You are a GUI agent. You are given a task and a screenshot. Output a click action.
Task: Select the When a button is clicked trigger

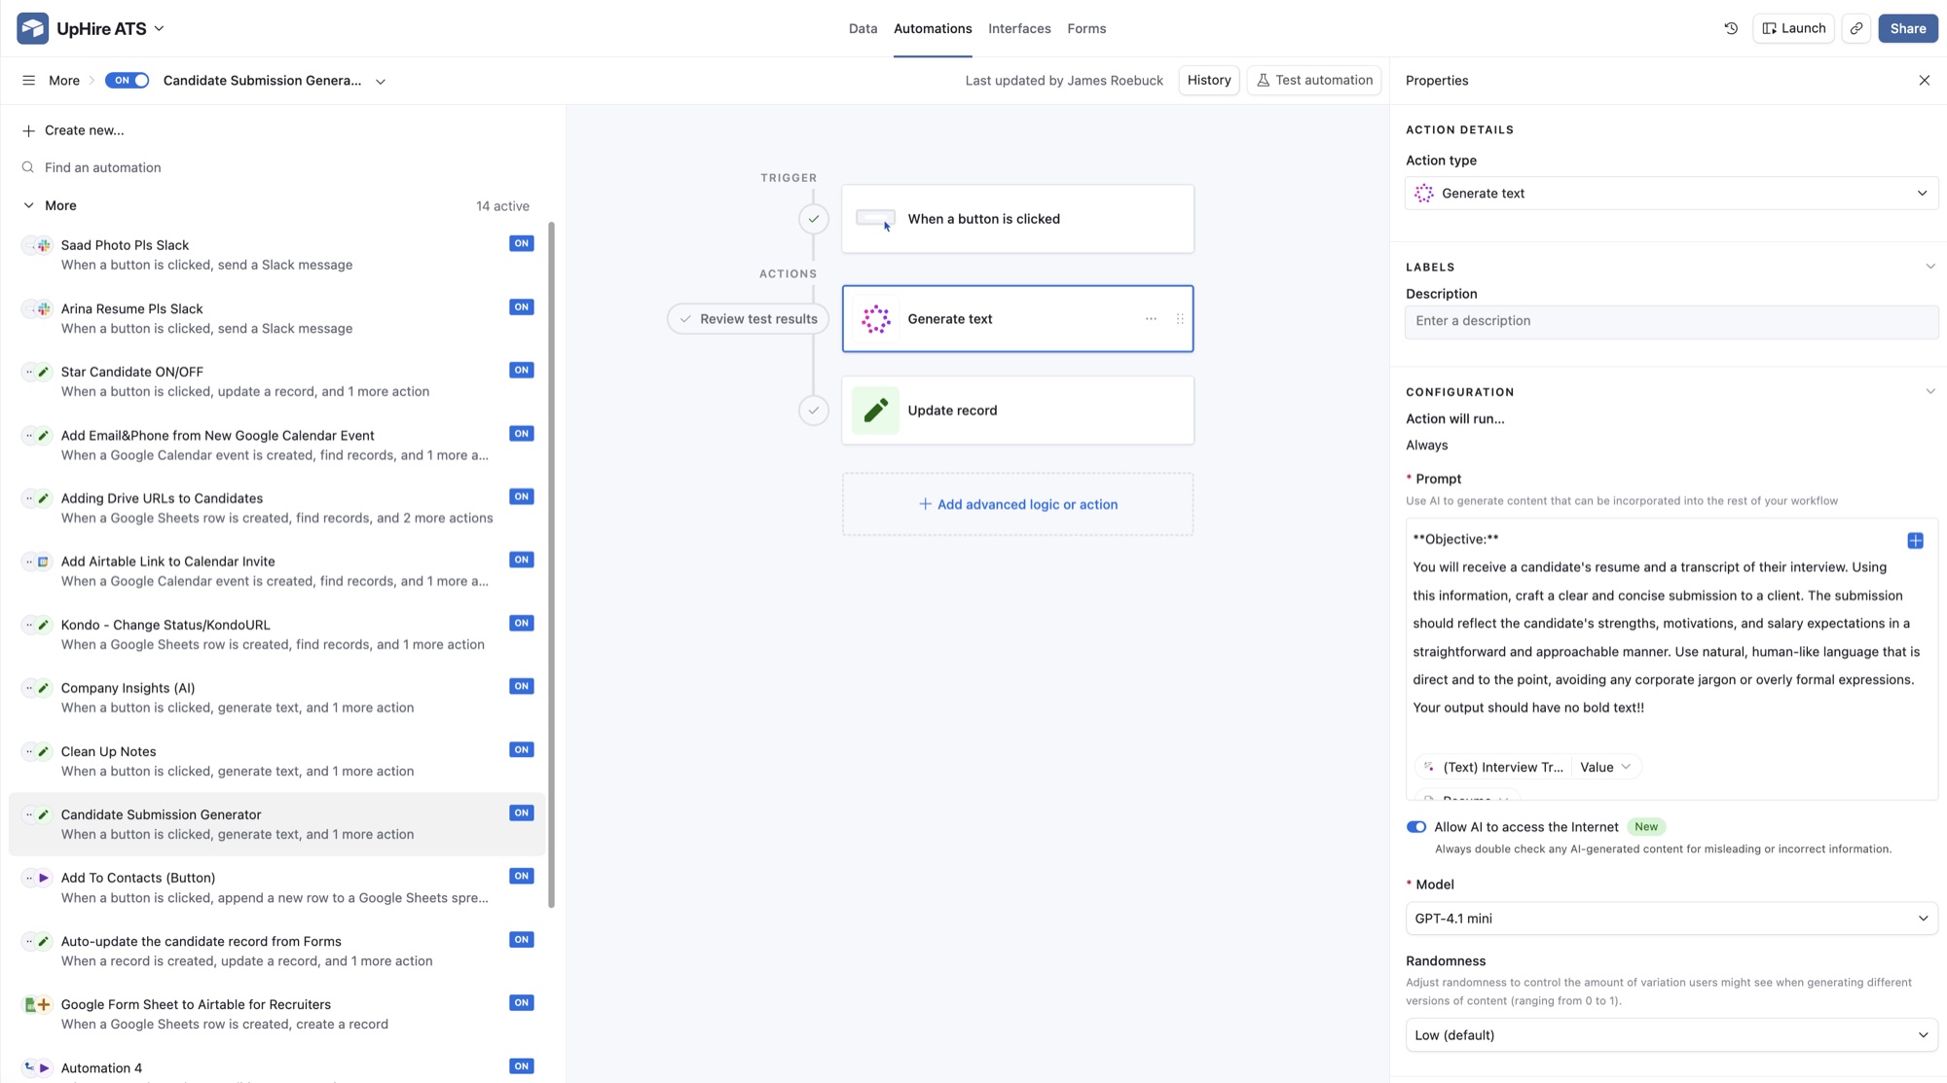pos(1017,219)
